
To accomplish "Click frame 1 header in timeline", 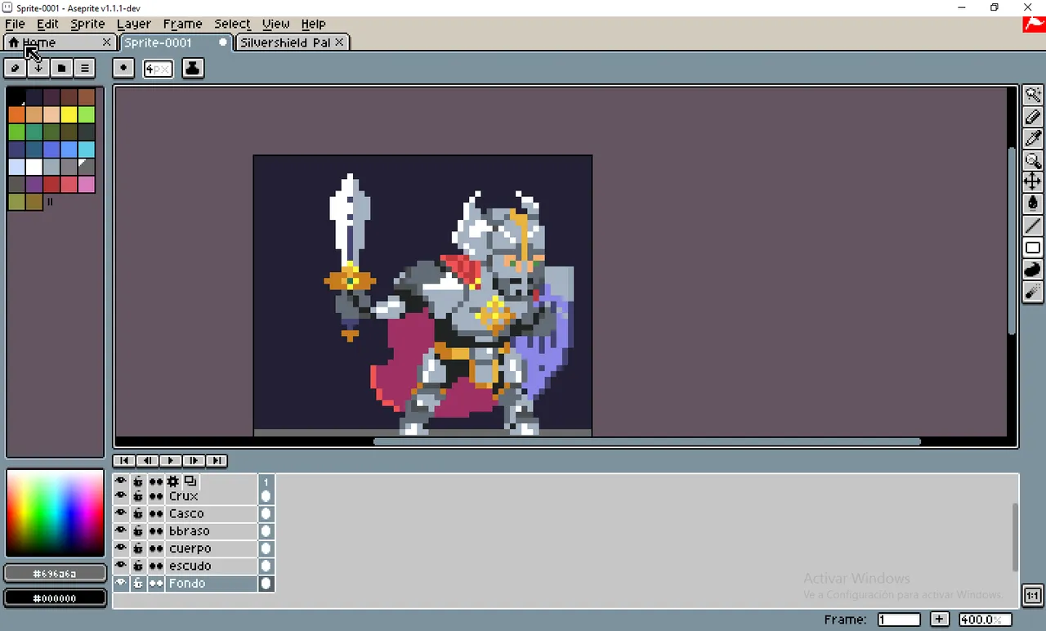I will [266, 482].
